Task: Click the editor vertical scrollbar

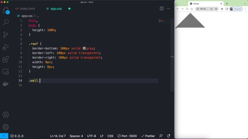Action: coord(172,55)
